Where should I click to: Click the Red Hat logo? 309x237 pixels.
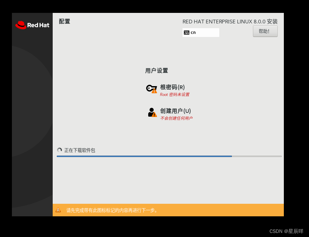[32, 25]
